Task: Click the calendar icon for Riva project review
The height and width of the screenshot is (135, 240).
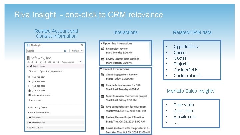Action: point(103,49)
